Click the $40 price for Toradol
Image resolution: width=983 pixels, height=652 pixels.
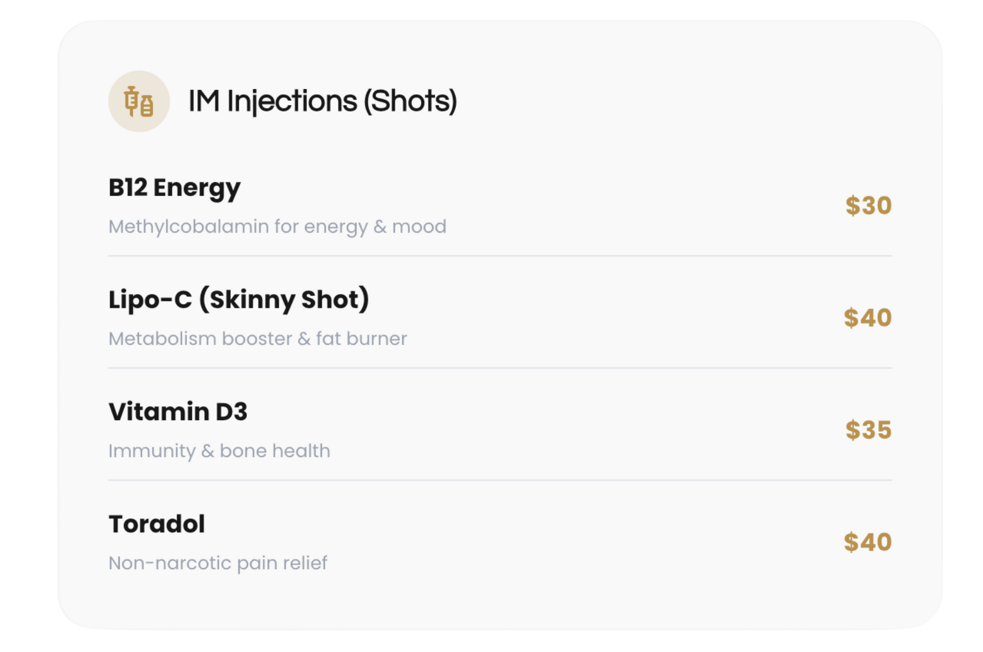[868, 542]
